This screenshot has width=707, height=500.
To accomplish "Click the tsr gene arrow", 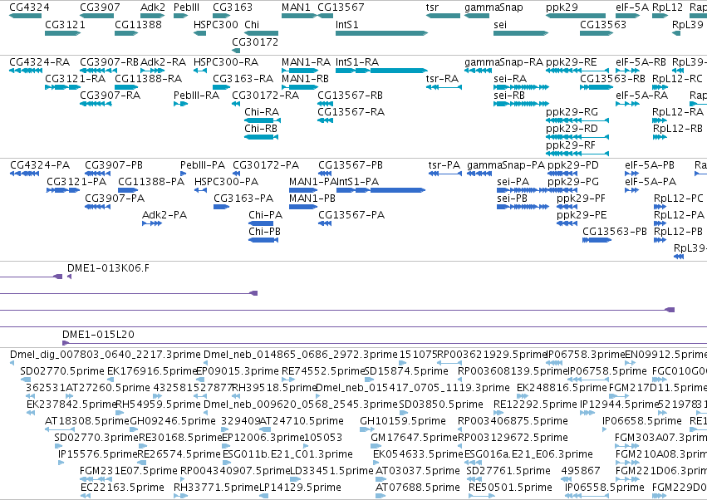I will click(x=444, y=16).
